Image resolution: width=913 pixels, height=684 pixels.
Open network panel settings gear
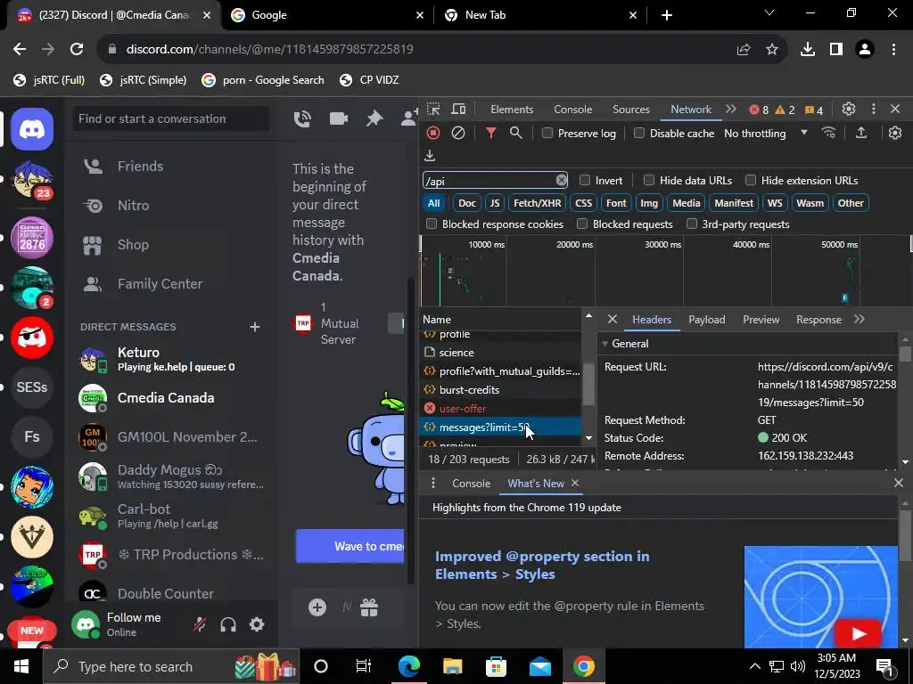coord(895,134)
